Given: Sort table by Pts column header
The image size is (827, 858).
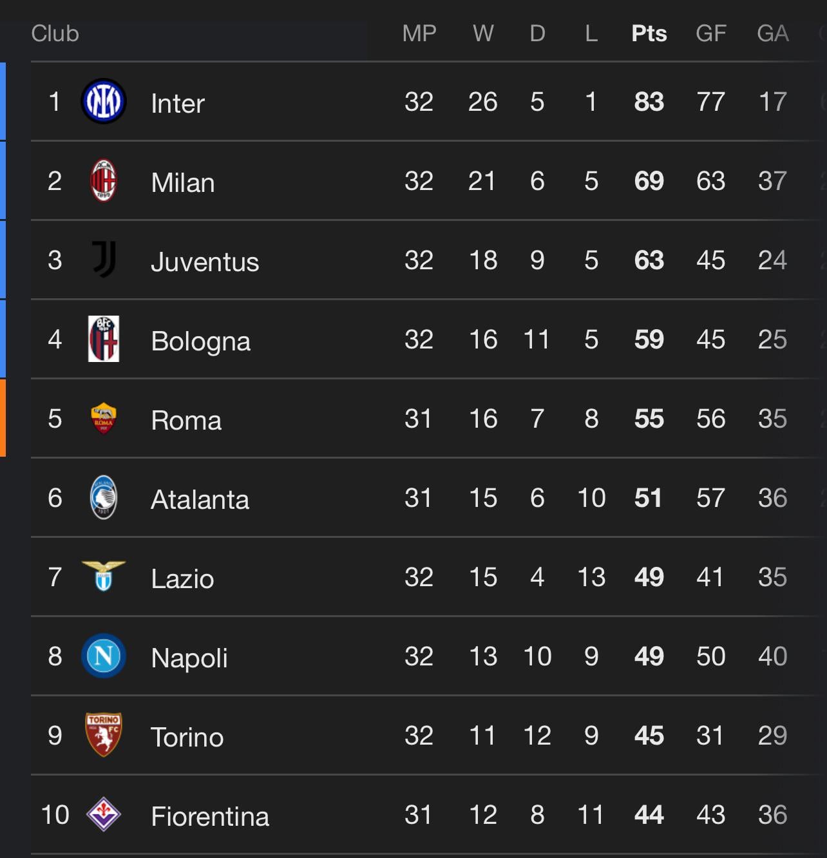Looking at the screenshot, I should click(649, 33).
